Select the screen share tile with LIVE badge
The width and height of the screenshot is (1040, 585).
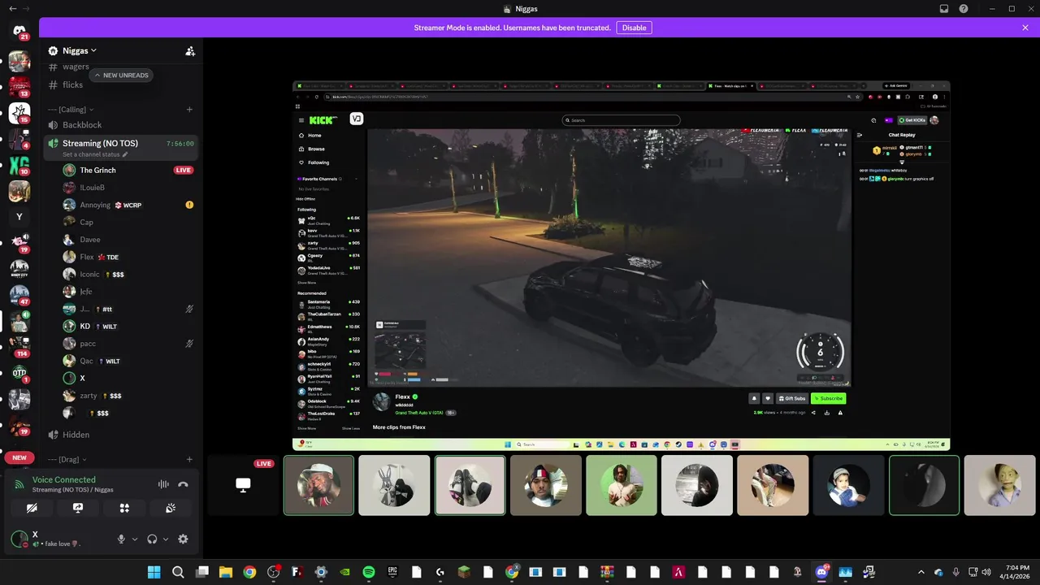[243, 485]
